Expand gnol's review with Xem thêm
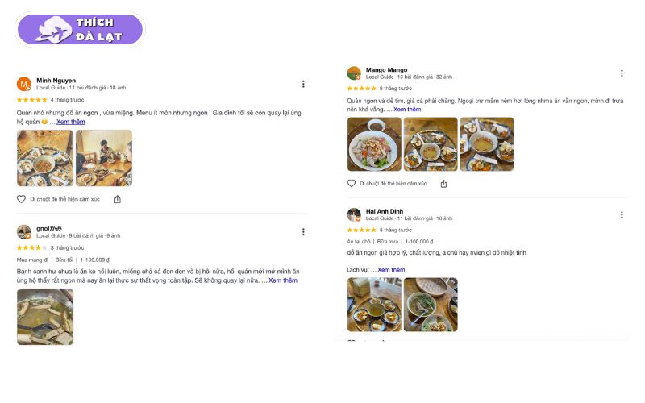 [x=283, y=280]
